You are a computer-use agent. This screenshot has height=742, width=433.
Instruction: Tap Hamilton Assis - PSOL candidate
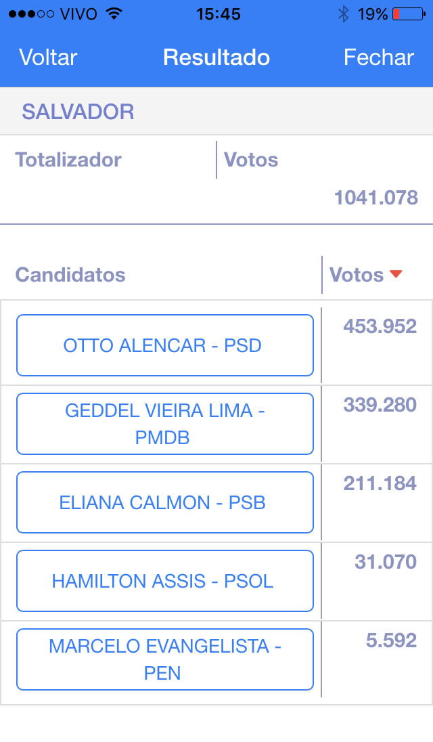(164, 581)
